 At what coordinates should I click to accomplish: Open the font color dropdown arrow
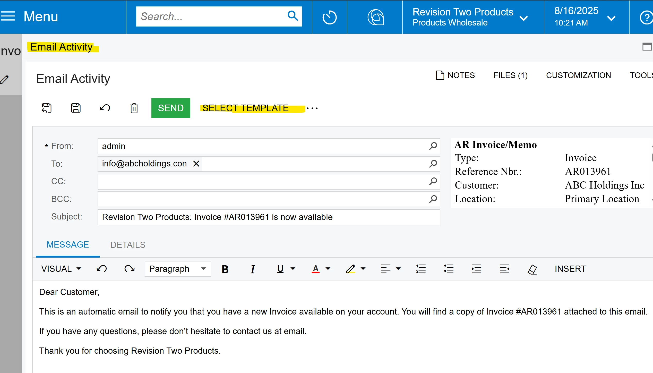328,269
